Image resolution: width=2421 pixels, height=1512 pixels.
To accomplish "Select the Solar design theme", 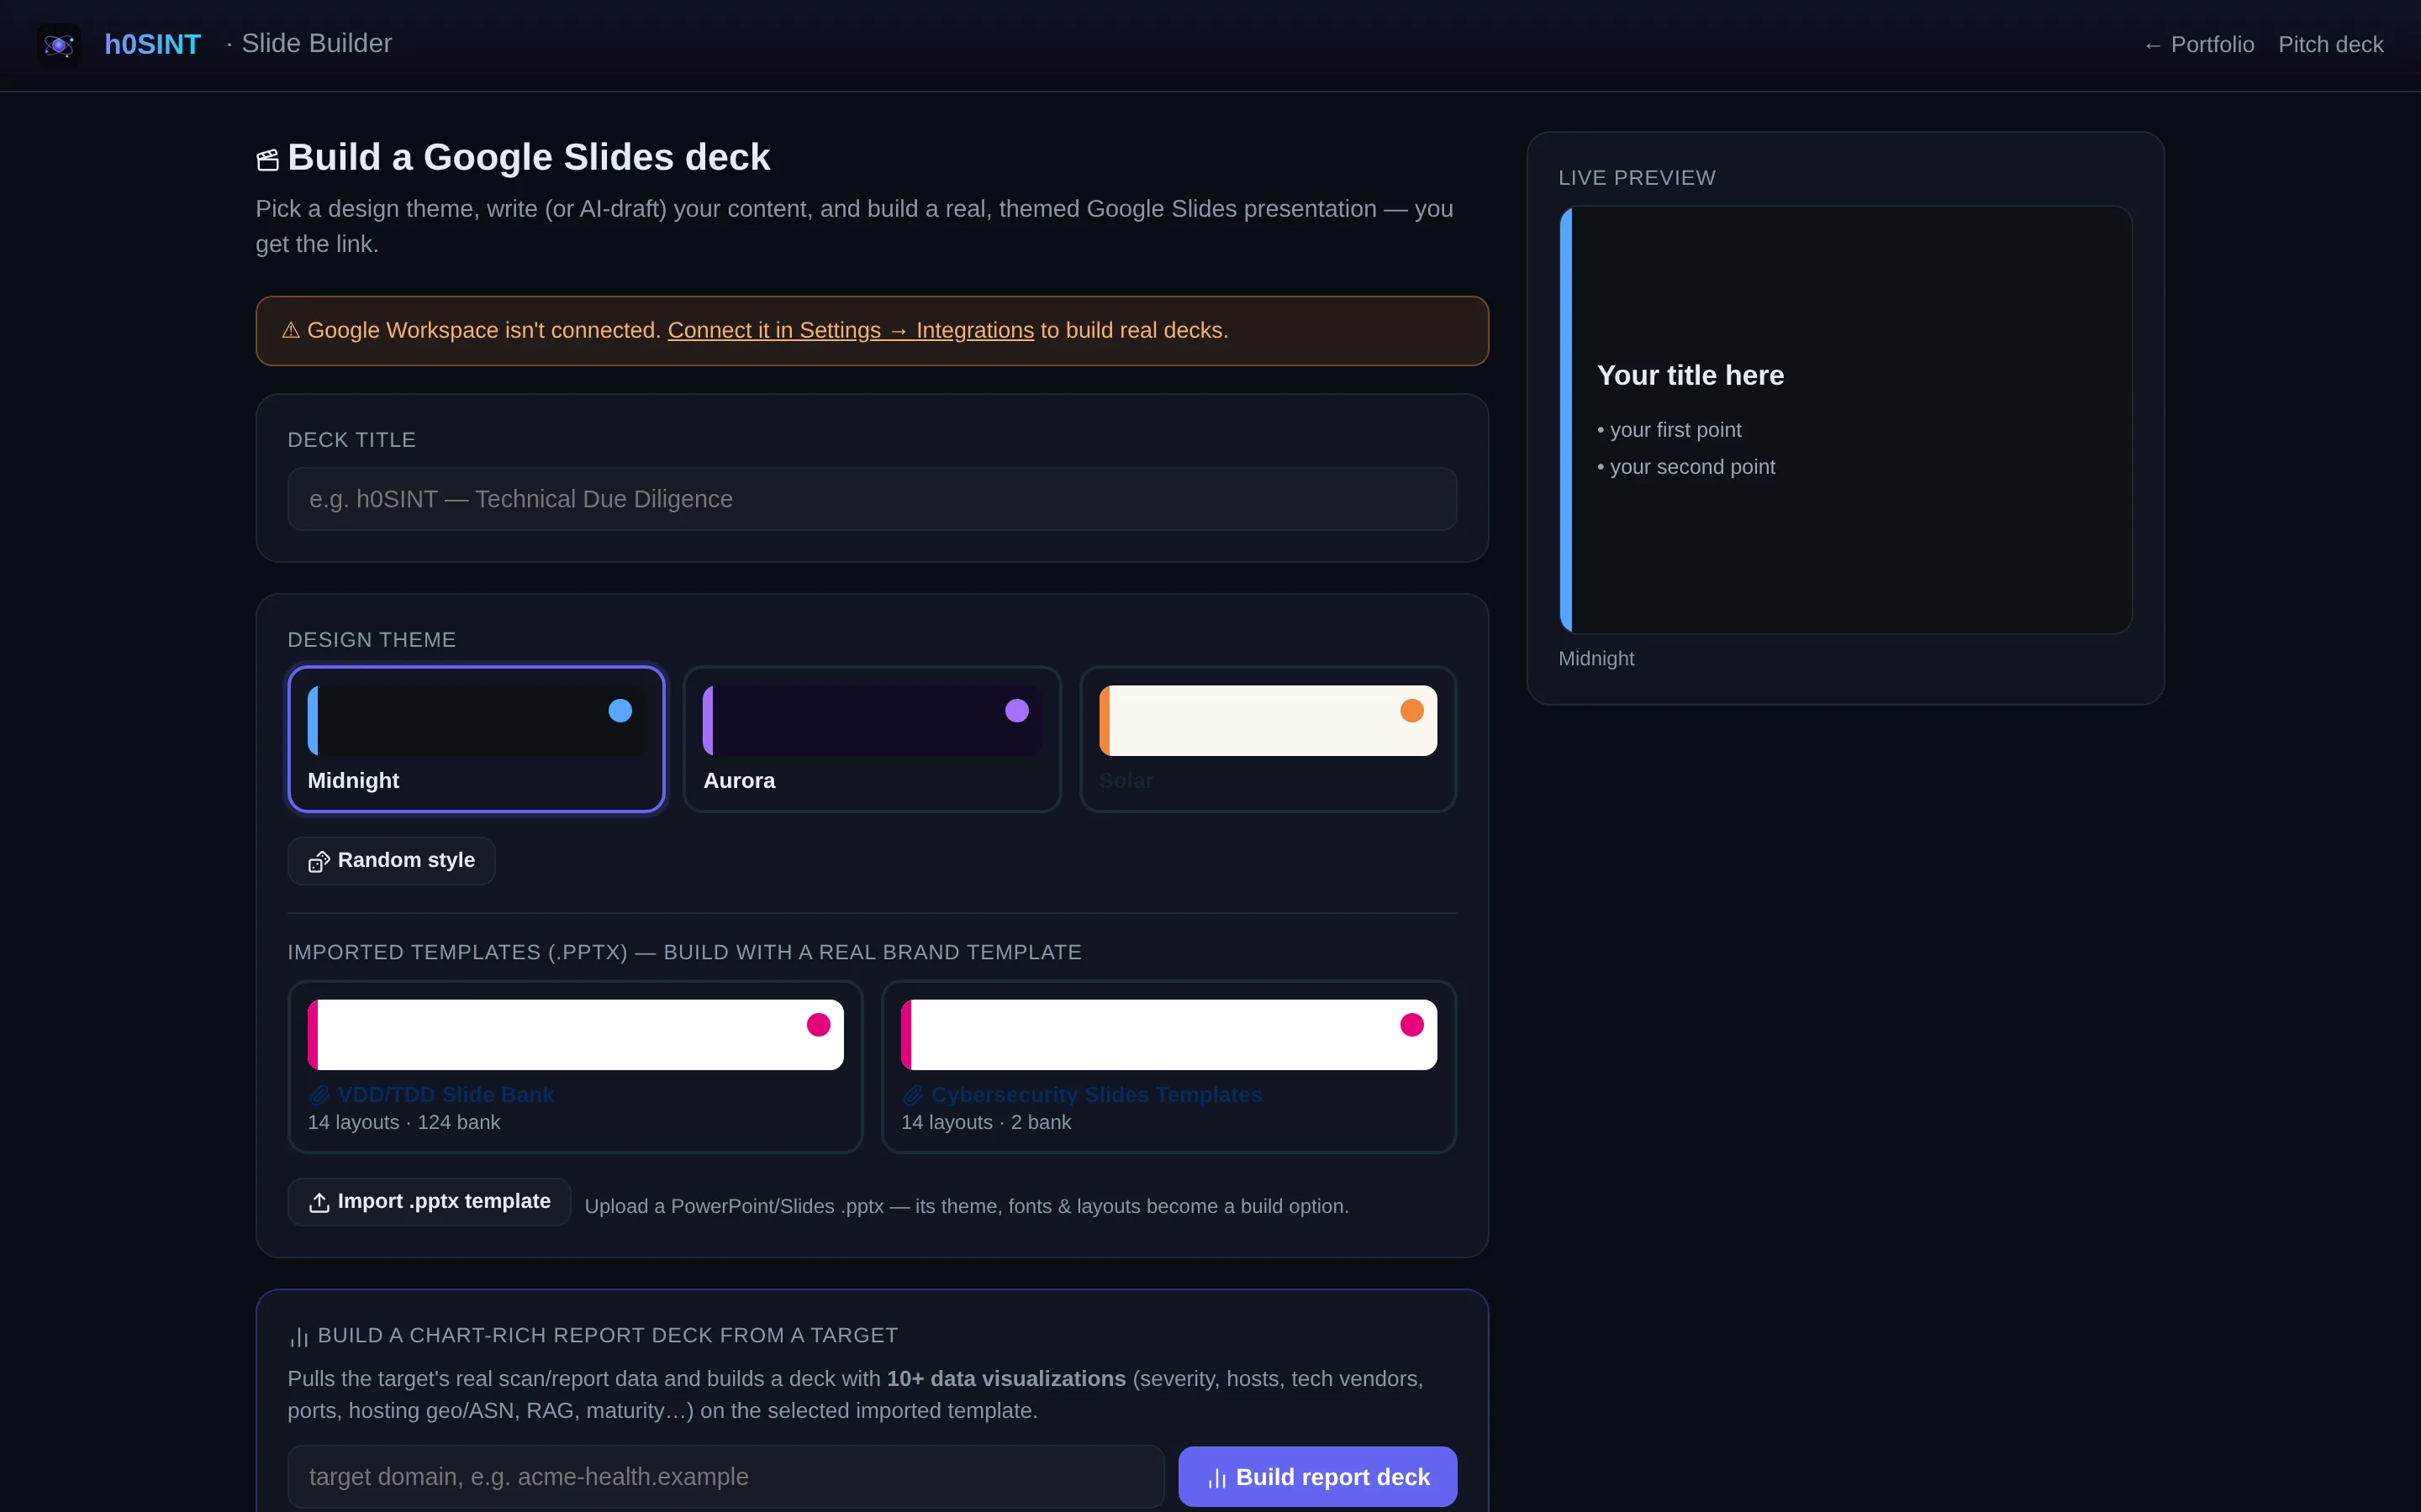I will [x=1268, y=739].
